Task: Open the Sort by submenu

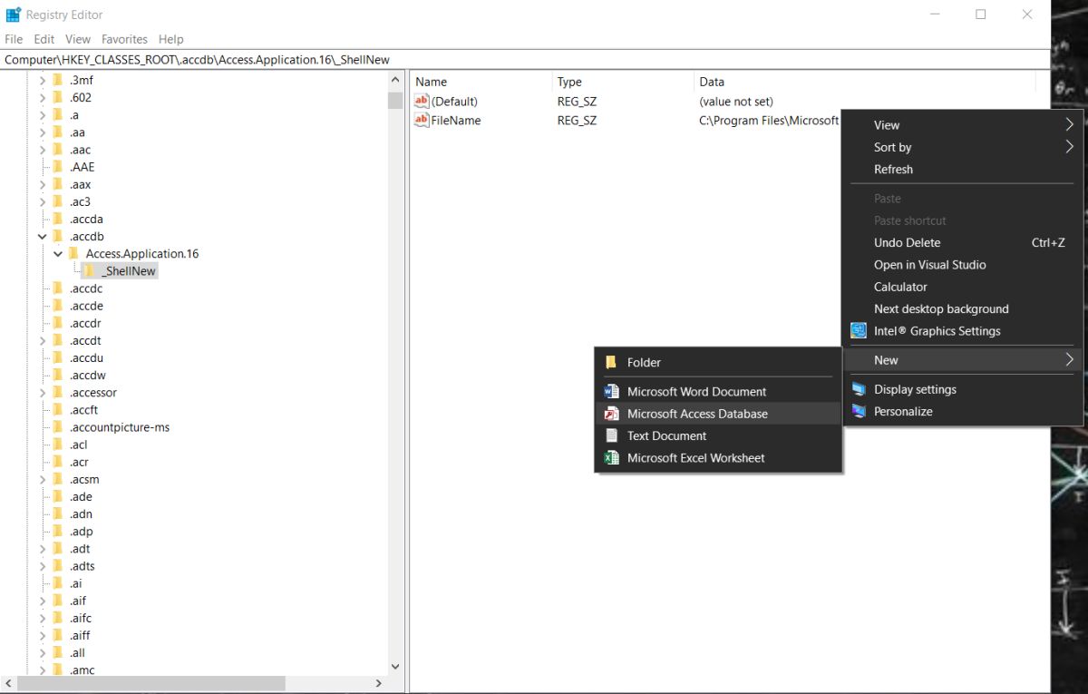Action: point(963,147)
